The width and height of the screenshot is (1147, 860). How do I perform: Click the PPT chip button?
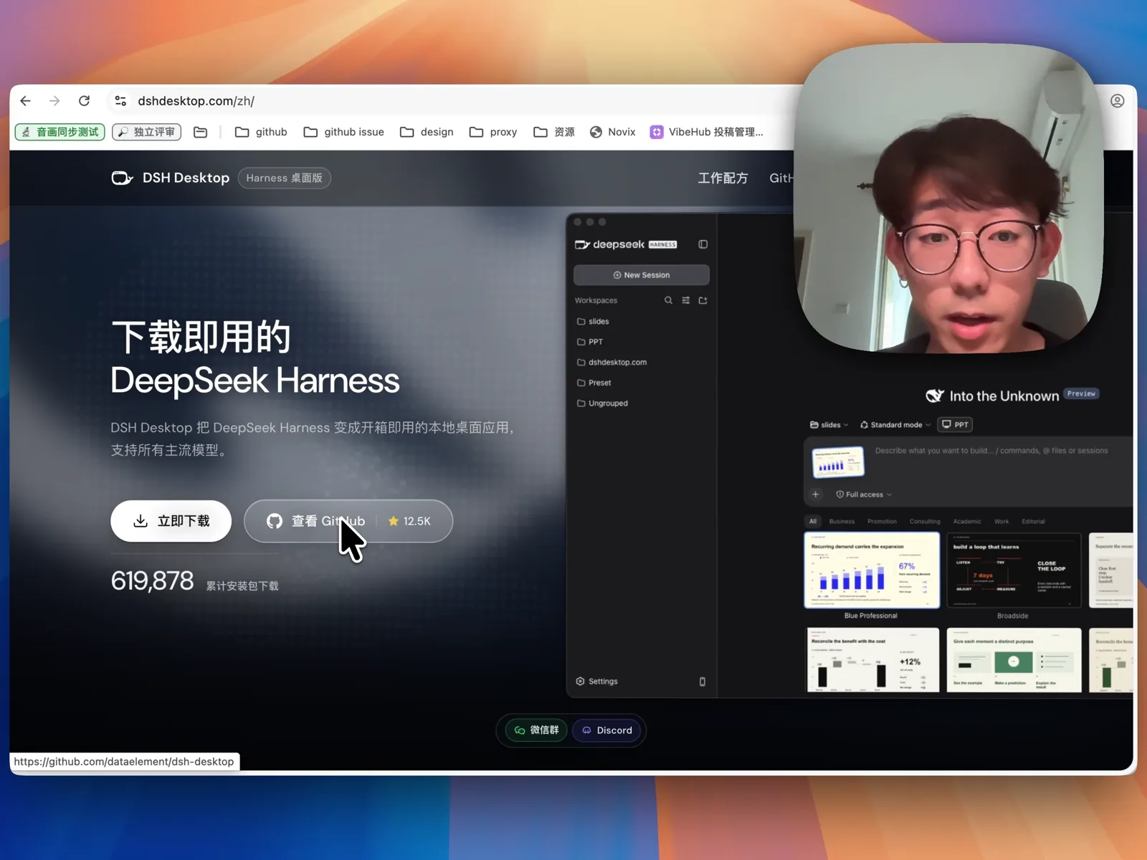coord(955,425)
